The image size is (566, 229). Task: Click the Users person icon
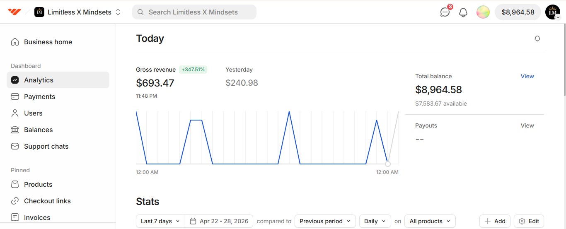click(x=15, y=113)
